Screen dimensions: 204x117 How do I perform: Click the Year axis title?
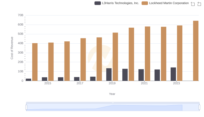pyautogui.click(x=112, y=94)
